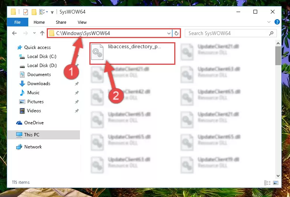
Task: Click the scrollbar up arrow
Action: pyautogui.click(x=278, y=44)
